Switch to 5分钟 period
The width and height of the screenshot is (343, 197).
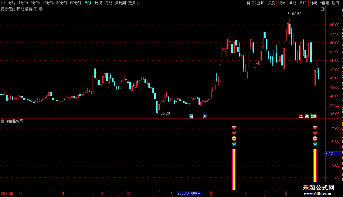pos(35,3)
